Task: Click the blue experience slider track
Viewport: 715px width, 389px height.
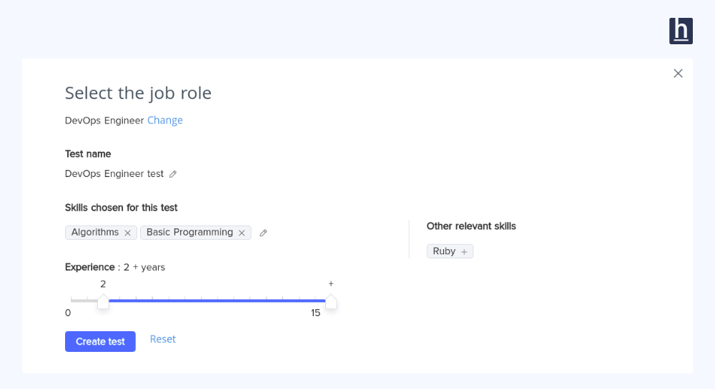Action: click(214, 300)
